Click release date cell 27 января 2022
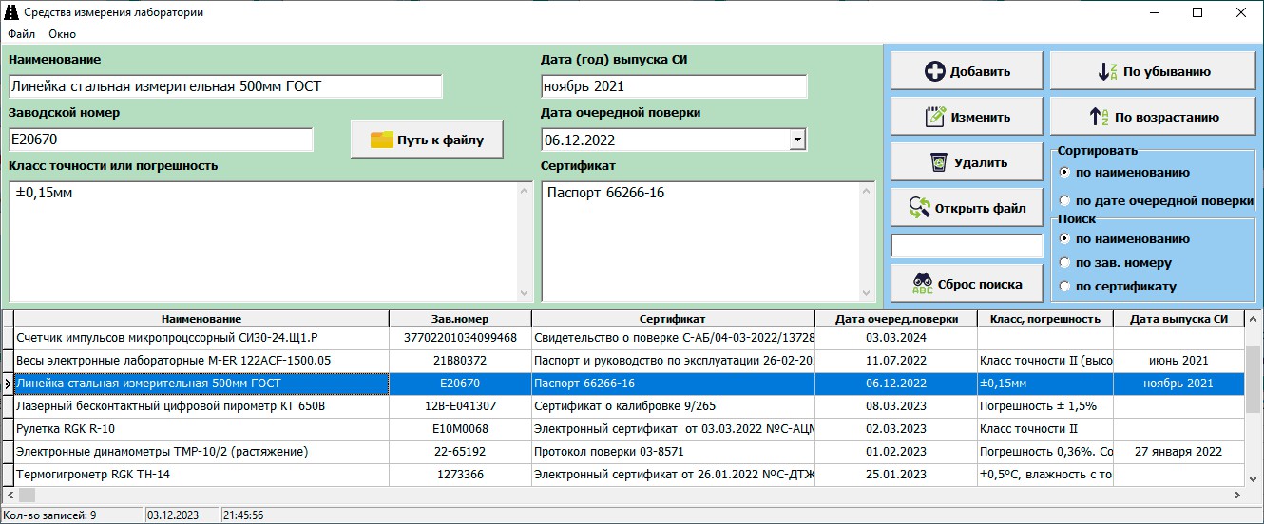This screenshot has width=1264, height=524. coord(1178,452)
